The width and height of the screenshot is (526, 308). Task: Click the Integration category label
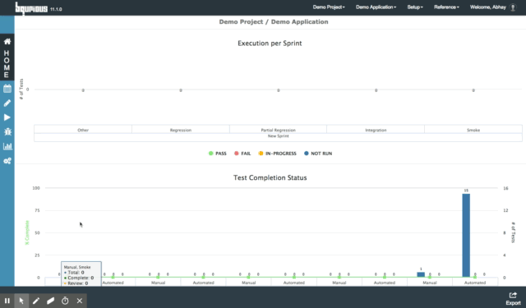376,130
